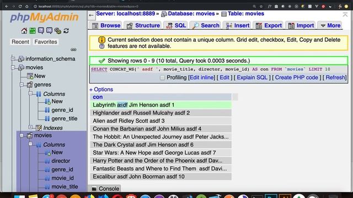This screenshot has height=198, width=353.
Task: Click the browser address bar
Action: (x=142, y=7)
